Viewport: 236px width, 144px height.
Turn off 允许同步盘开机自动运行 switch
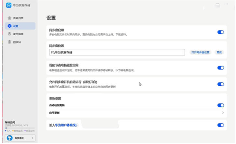[x=220, y=84]
